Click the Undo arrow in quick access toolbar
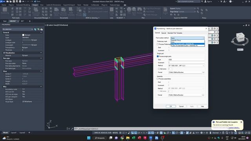 [24, 2]
